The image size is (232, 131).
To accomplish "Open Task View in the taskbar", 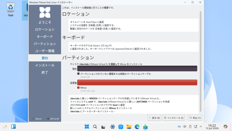I will click(x=103, y=127).
